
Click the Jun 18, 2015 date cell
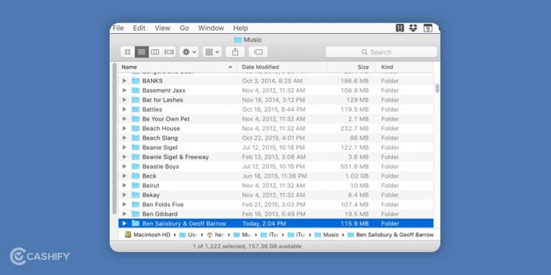(x=274, y=176)
